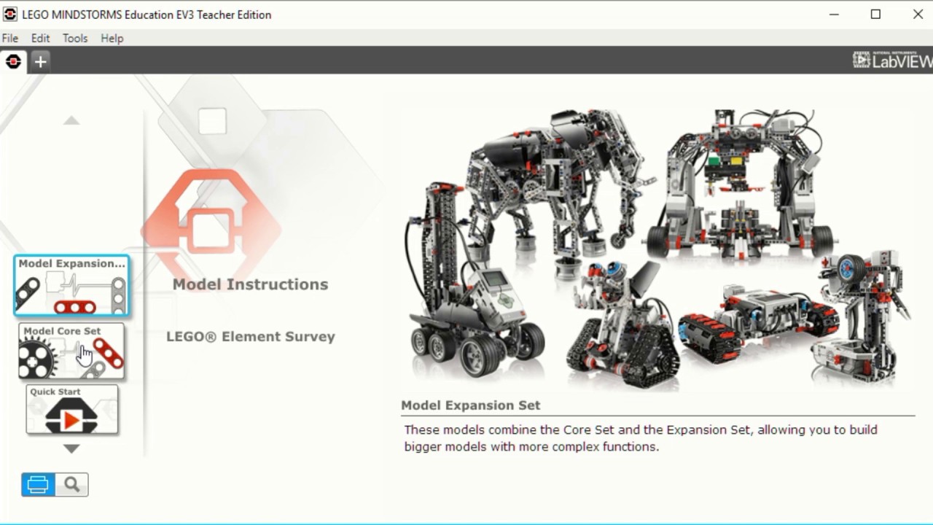Screen dimensions: 933x525
Task: Open the Quick Start tile
Action: pyautogui.click(x=71, y=410)
